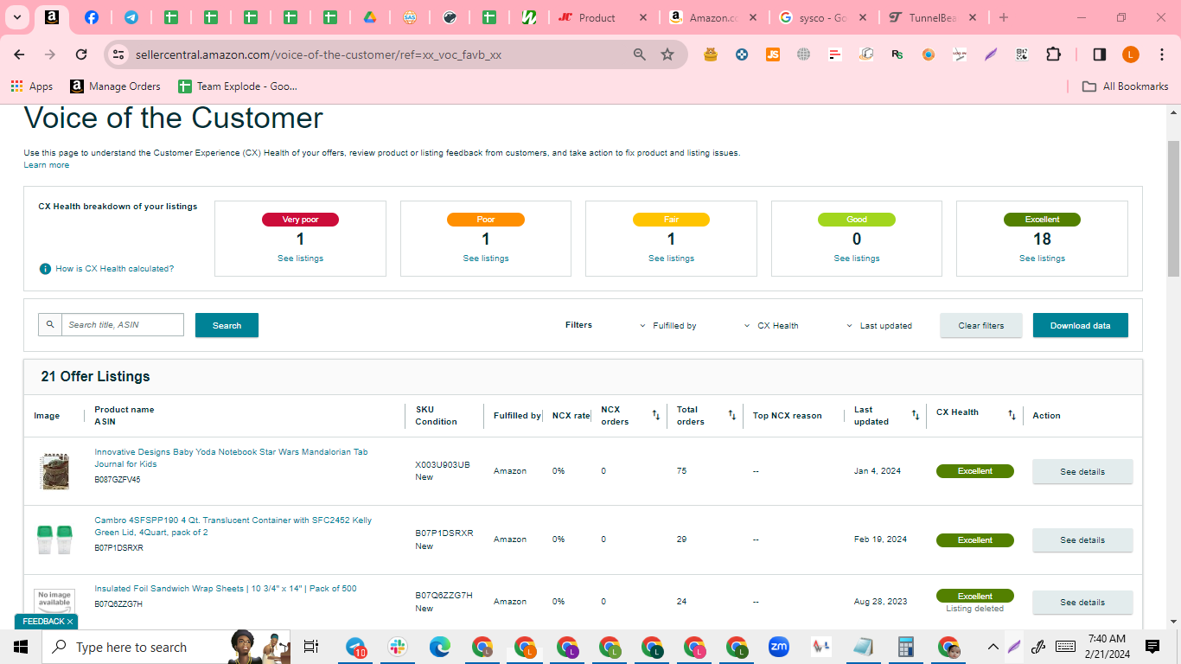See listings with Poor CX Health
Screen dimensions: 1181x664
486,259
